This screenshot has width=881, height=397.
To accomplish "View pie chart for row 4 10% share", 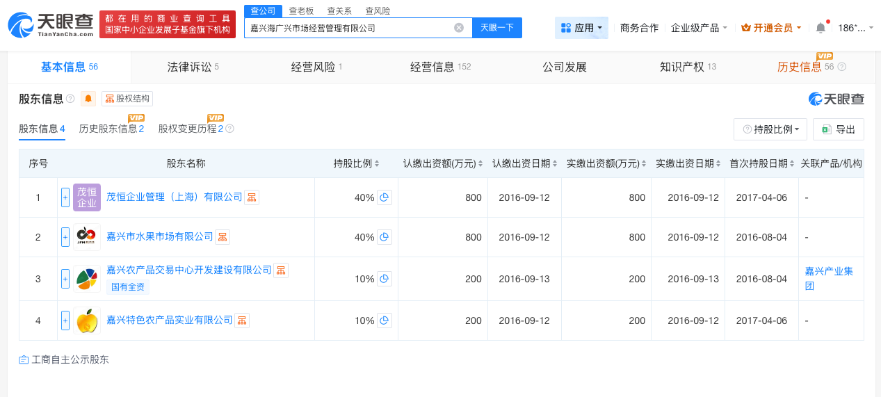I will point(385,321).
